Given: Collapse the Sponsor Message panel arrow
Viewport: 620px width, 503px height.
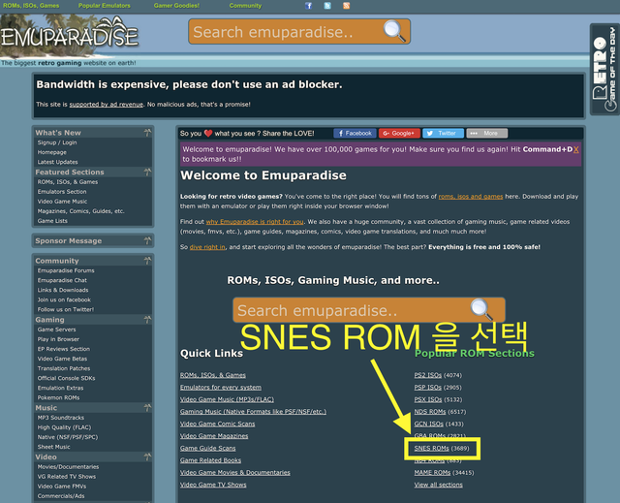Looking at the screenshot, I should [x=147, y=240].
